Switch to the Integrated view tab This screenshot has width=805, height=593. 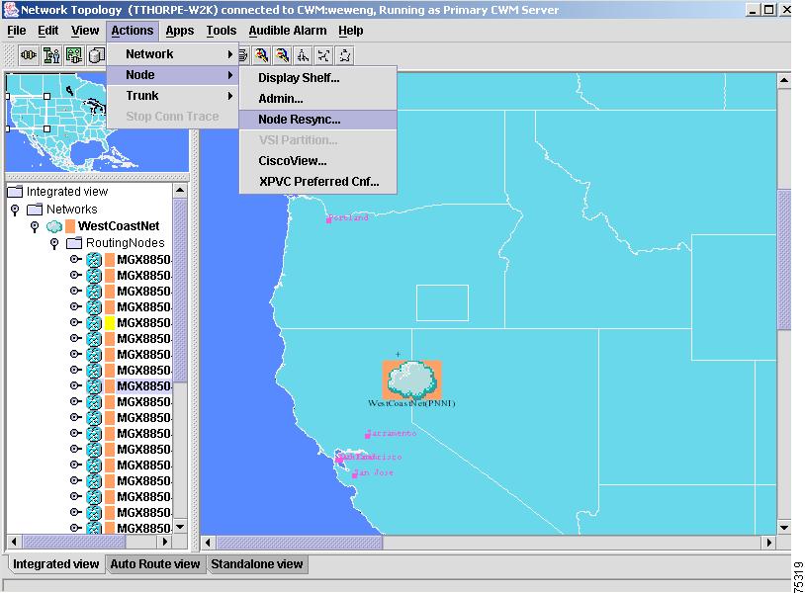(x=55, y=563)
